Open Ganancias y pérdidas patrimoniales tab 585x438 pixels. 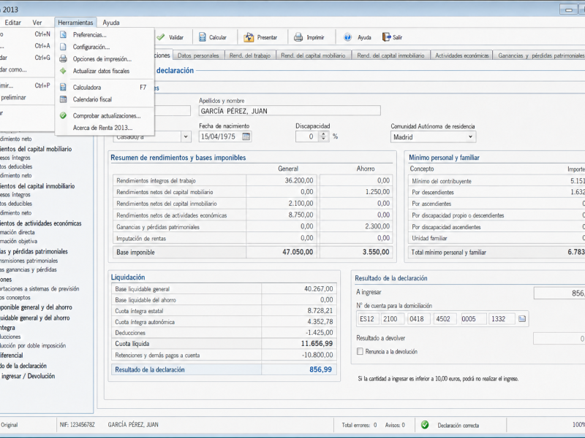click(541, 55)
